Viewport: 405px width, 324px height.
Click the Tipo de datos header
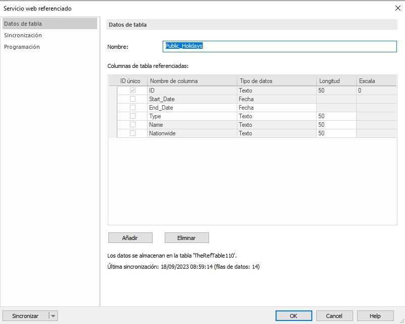(277, 81)
